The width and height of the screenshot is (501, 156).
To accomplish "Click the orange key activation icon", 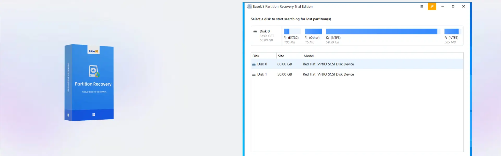I will point(432,6).
